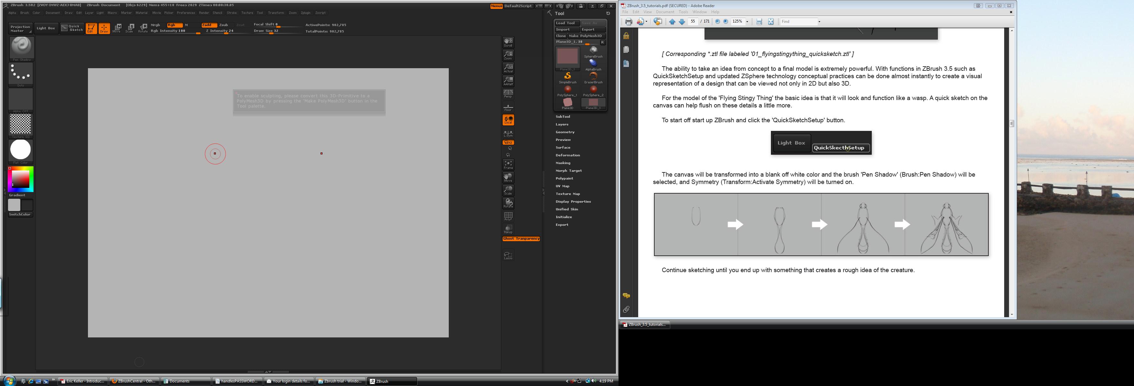Toggle the Persp perspective button
The height and width of the screenshot is (386, 1134).
pyautogui.click(x=508, y=93)
